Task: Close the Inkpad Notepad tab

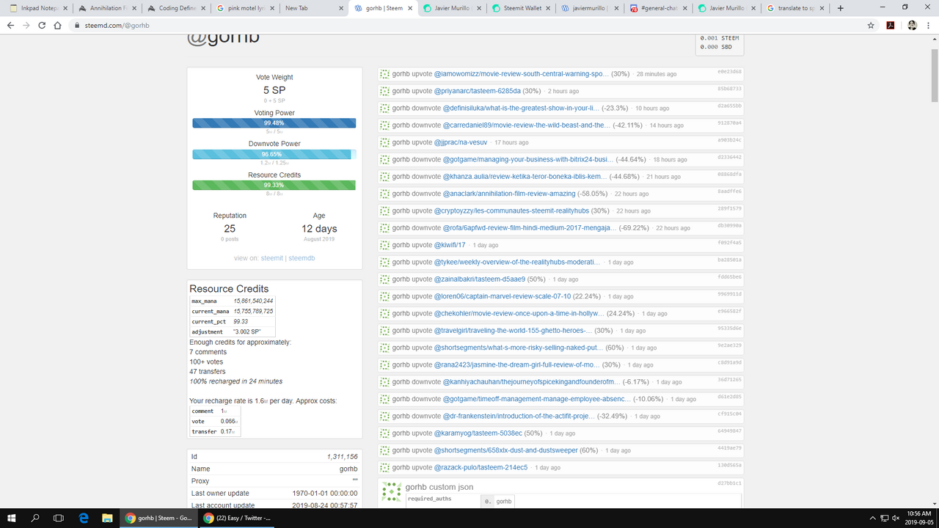Action: click(66, 8)
